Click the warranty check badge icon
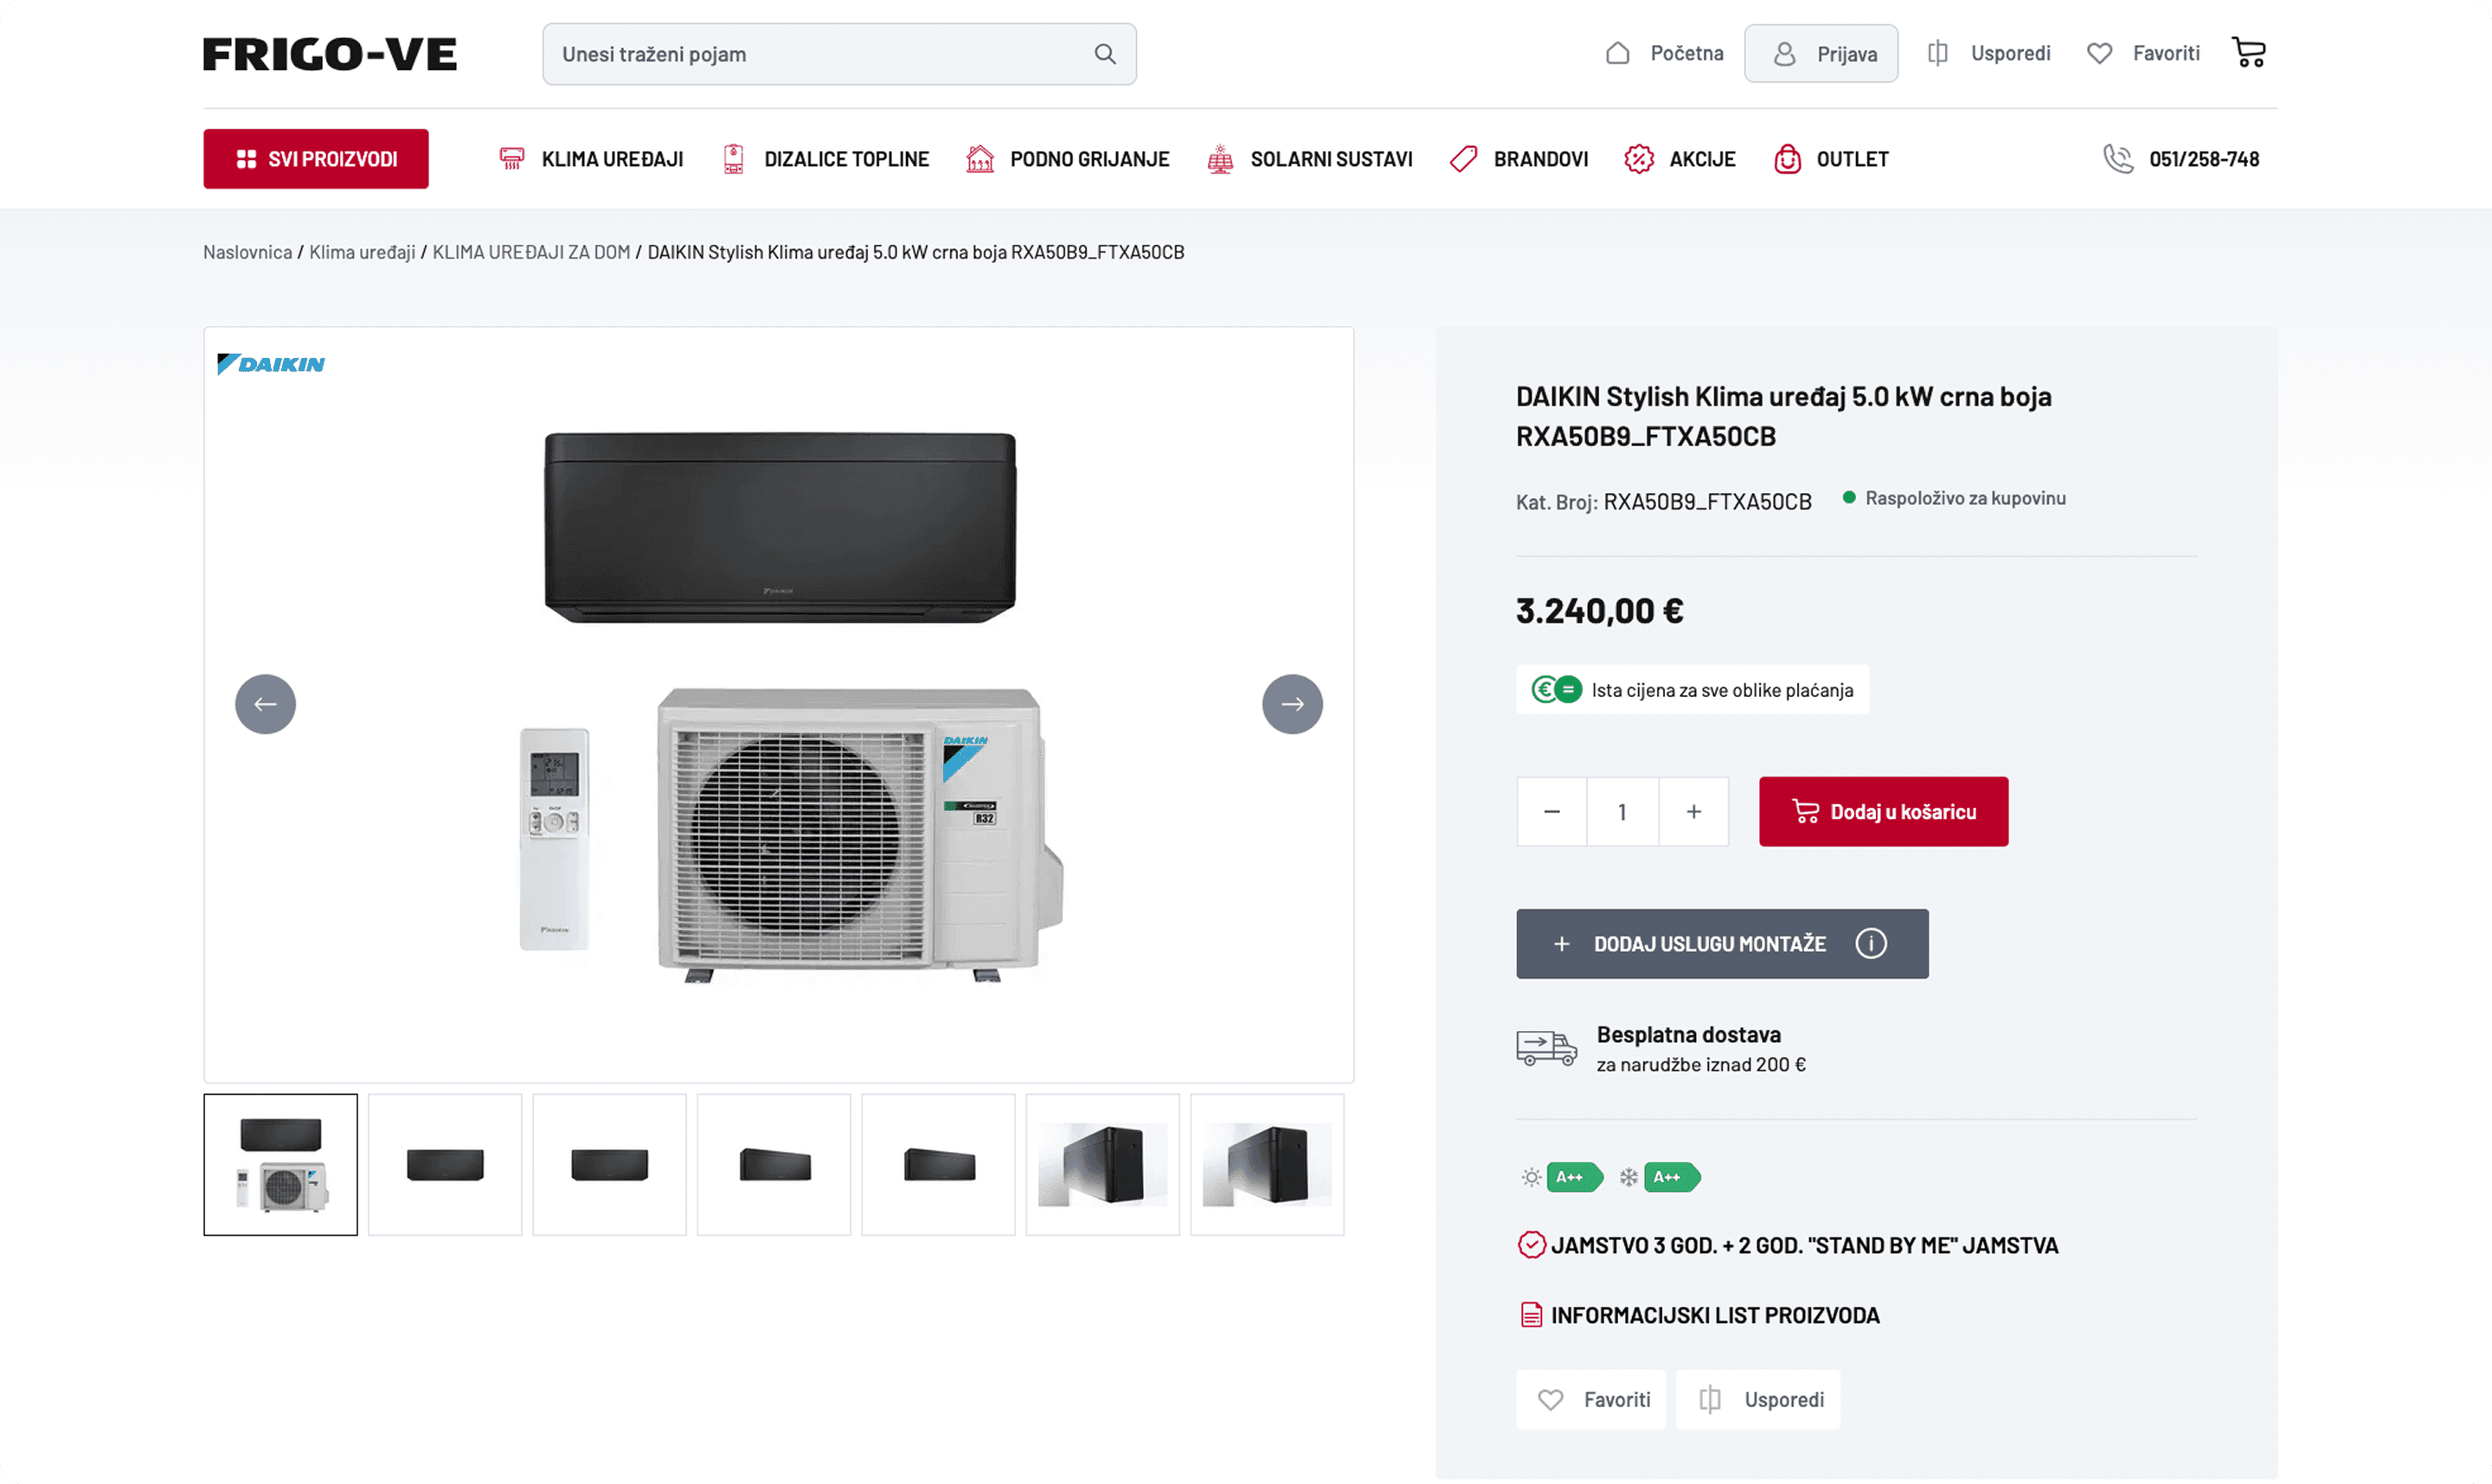The image size is (2492, 1484). coord(1531,1245)
